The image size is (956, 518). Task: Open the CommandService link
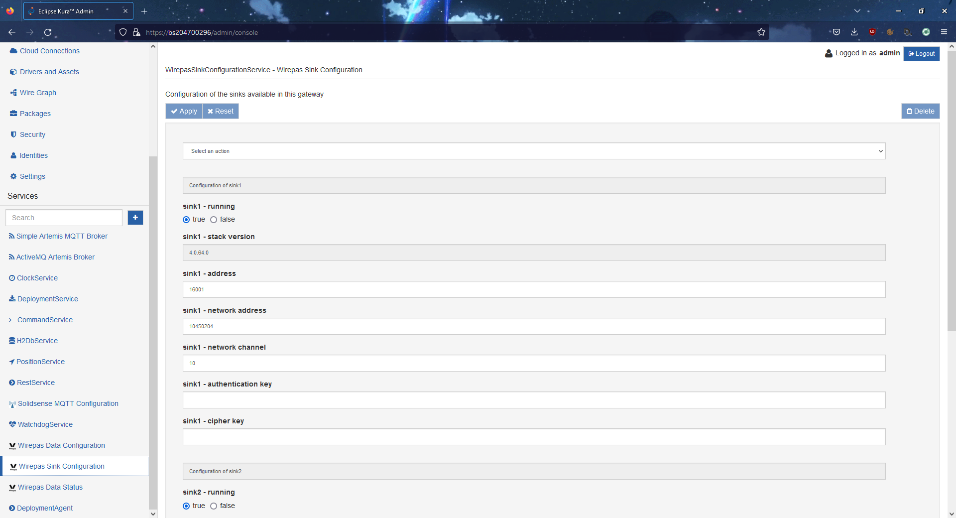[45, 320]
